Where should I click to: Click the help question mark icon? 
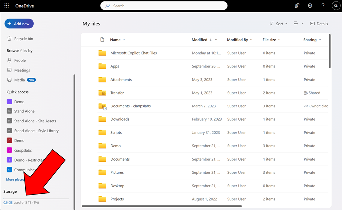(x=323, y=6)
